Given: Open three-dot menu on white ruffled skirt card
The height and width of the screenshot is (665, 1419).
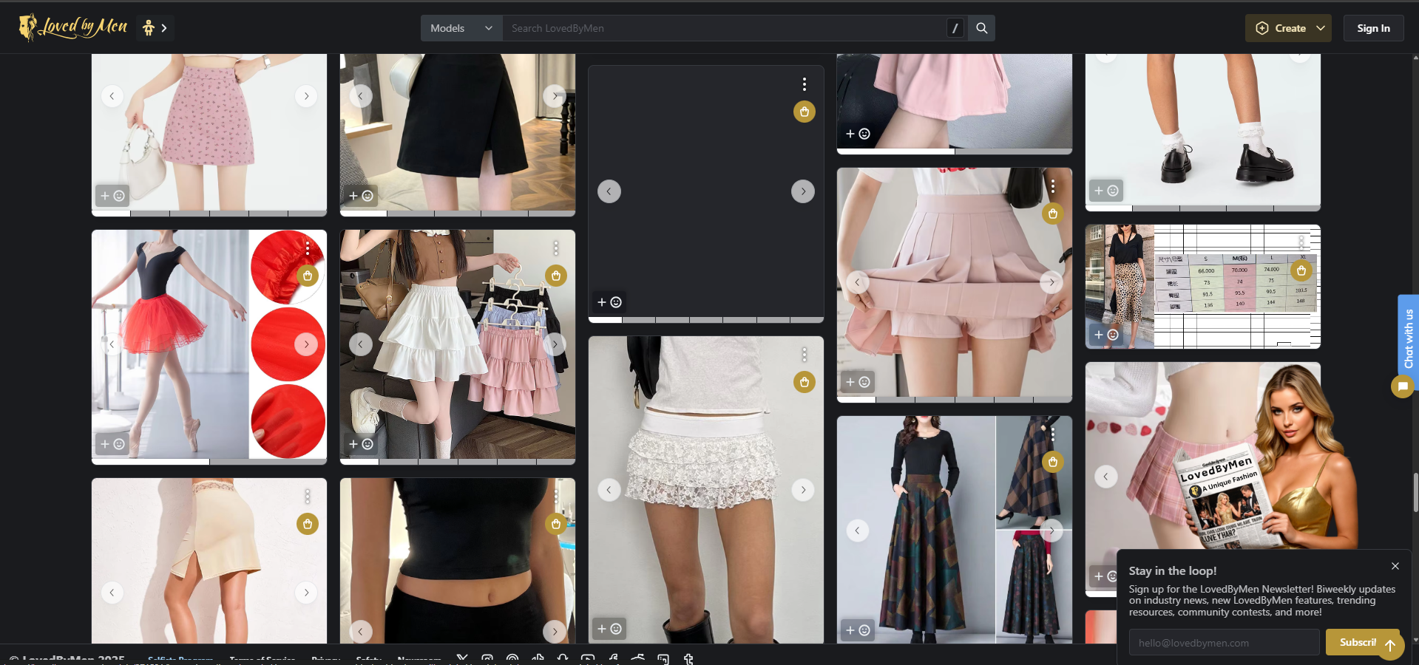Looking at the screenshot, I should [x=556, y=248].
